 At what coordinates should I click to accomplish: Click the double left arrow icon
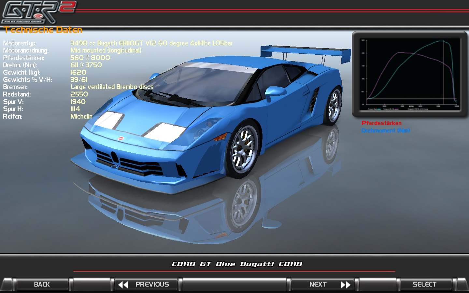pos(123,285)
